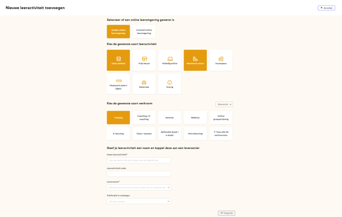
Task: Open the Relevantie sort dropdown
Action: tap(224, 104)
